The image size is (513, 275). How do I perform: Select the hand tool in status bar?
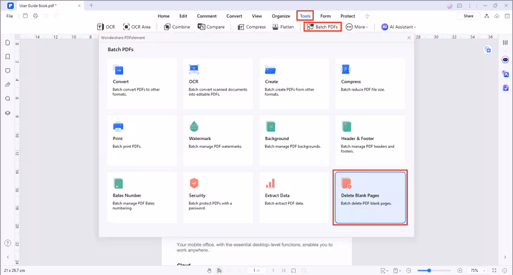click(209, 270)
